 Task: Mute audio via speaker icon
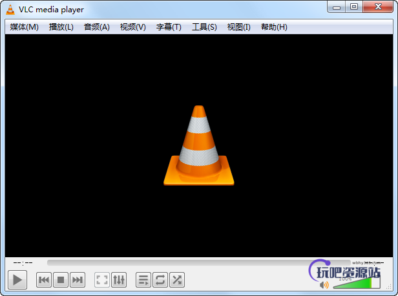(x=324, y=285)
